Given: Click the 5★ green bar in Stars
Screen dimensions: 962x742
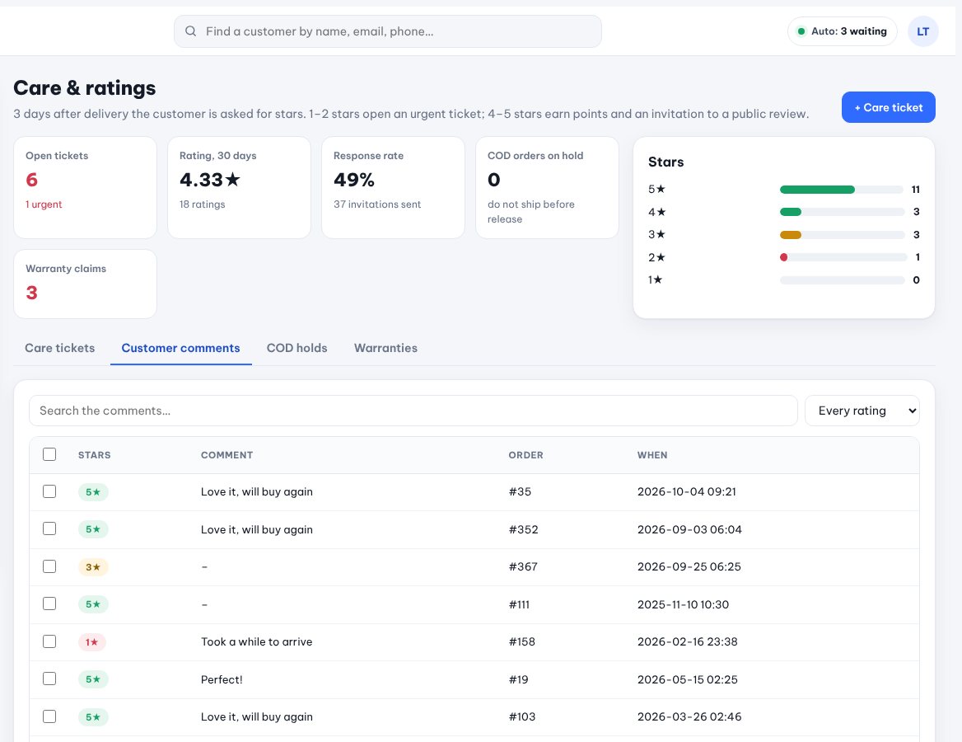Looking at the screenshot, I should click(x=817, y=190).
